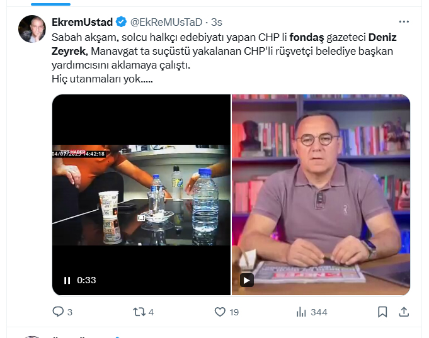Open the reply comment icon
Screen dimensions: 429x338
[x=58, y=312]
